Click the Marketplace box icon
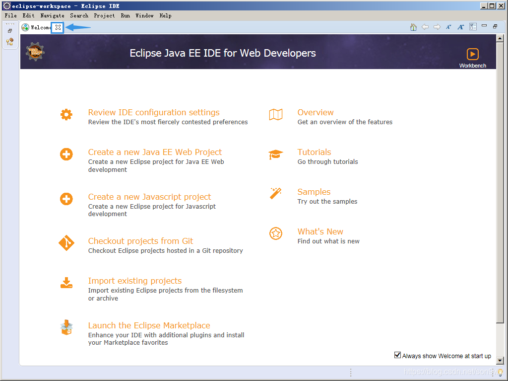Image resolution: width=508 pixels, height=381 pixels. pos(66,327)
